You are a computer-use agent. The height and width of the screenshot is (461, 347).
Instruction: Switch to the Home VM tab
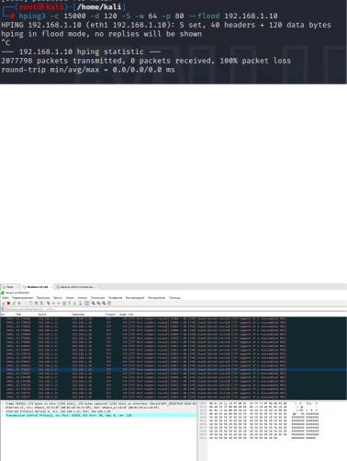point(10,287)
